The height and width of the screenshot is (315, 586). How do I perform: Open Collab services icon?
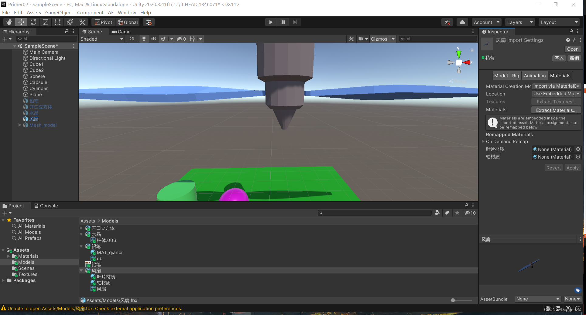point(447,22)
